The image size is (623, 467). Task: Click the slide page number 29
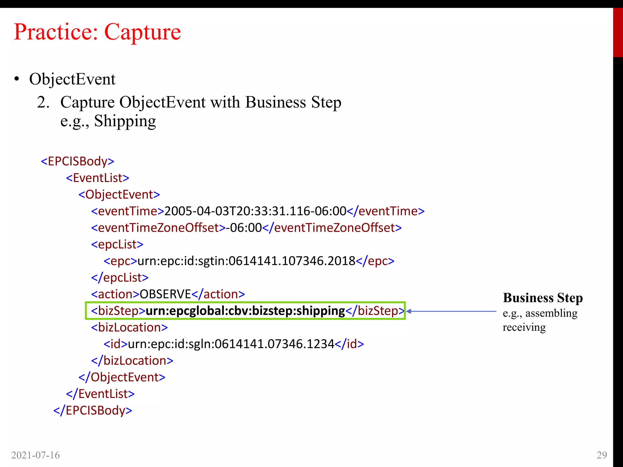[602, 455]
